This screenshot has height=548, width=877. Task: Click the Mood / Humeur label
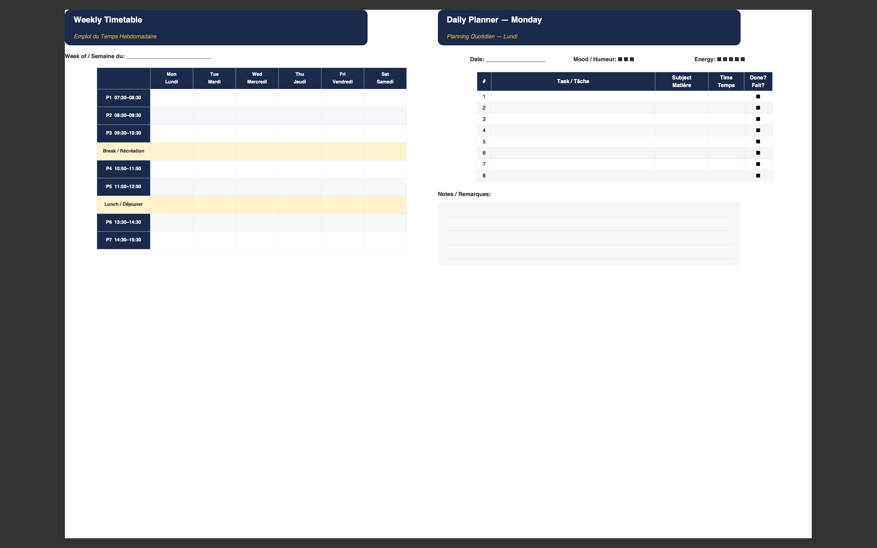click(595, 59)
